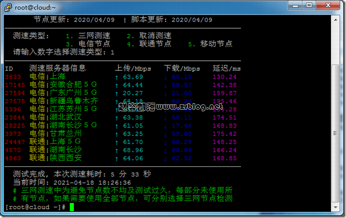Click download speed value 62.52
Viewport: 346px width, 218px height.
[x=182, y=158]
